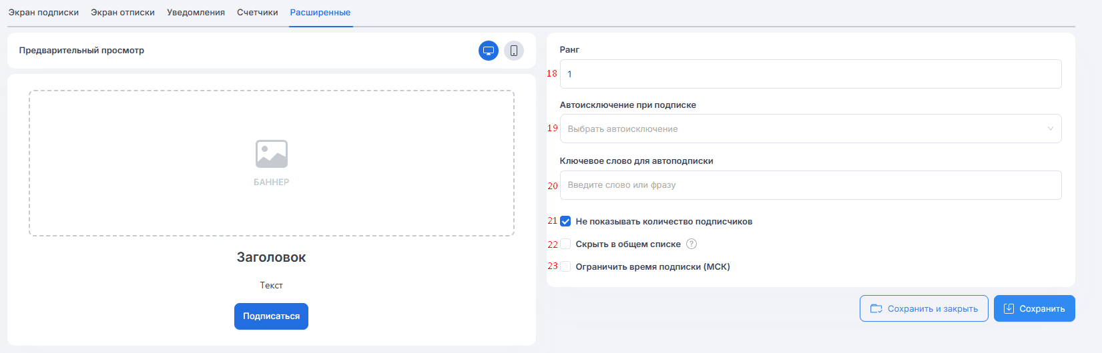Focus the Ранг input field
Viewport: 1102px width, 353px height.
(x=810, y=74)
